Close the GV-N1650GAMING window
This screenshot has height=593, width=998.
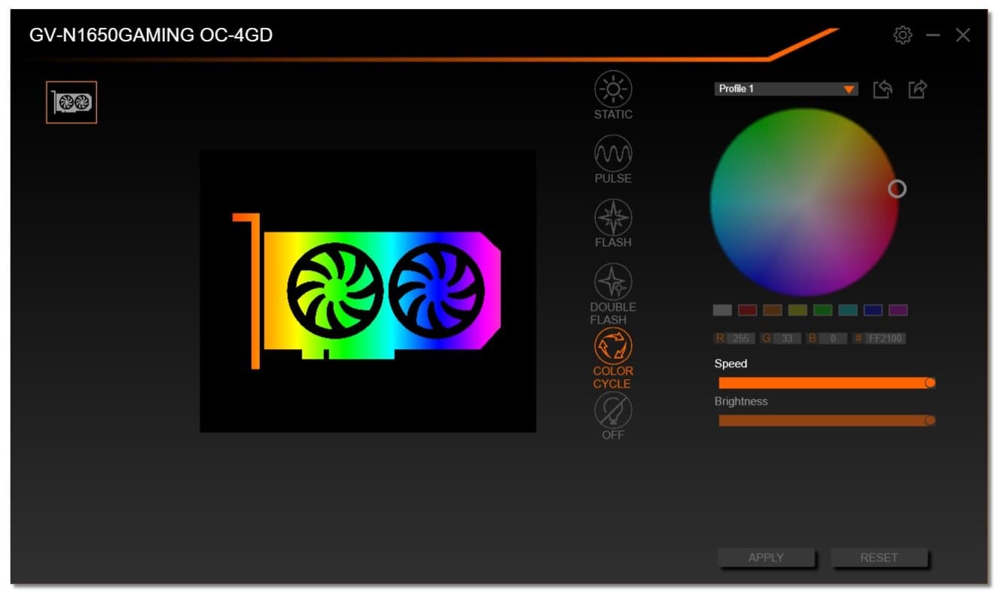963,35
